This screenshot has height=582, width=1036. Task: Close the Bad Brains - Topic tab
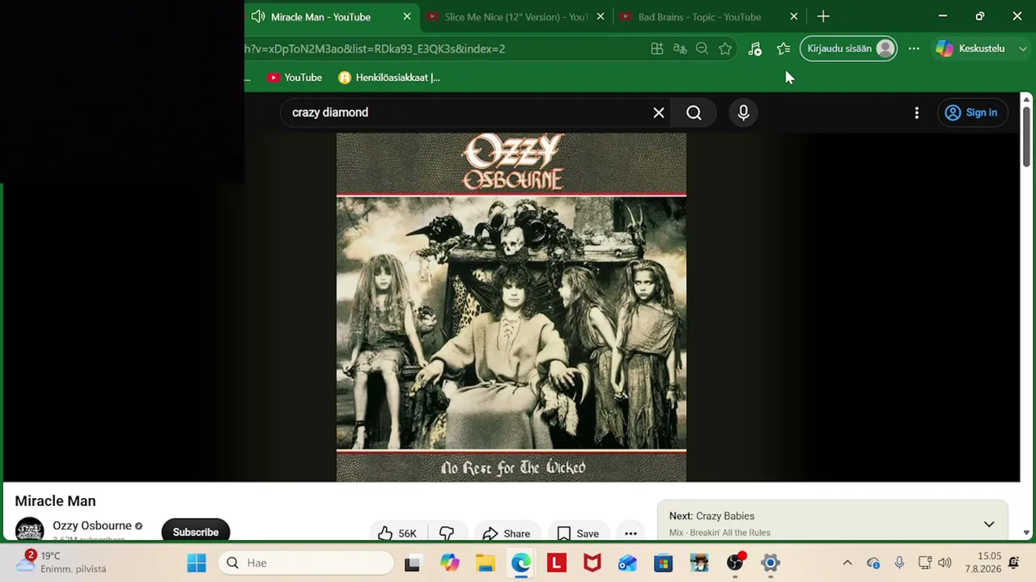794,16
